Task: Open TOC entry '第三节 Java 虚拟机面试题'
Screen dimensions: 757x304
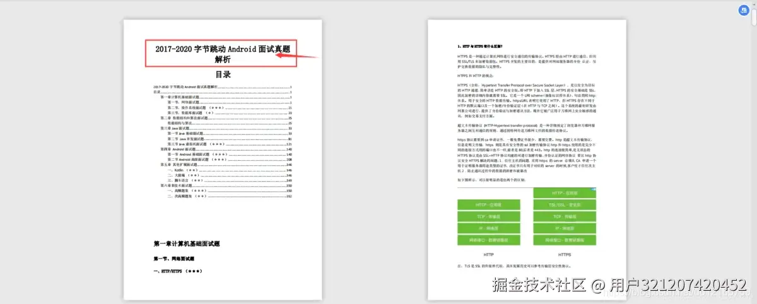Action: [x=228, y=144]
